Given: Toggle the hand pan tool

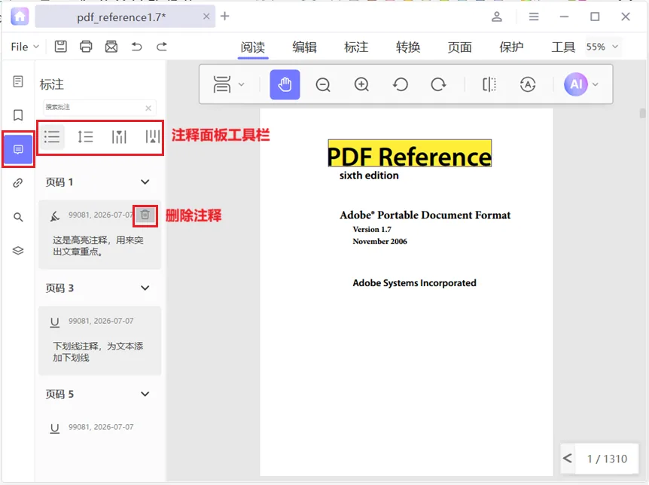Looking at the screenshot, I should coord(285,84).
